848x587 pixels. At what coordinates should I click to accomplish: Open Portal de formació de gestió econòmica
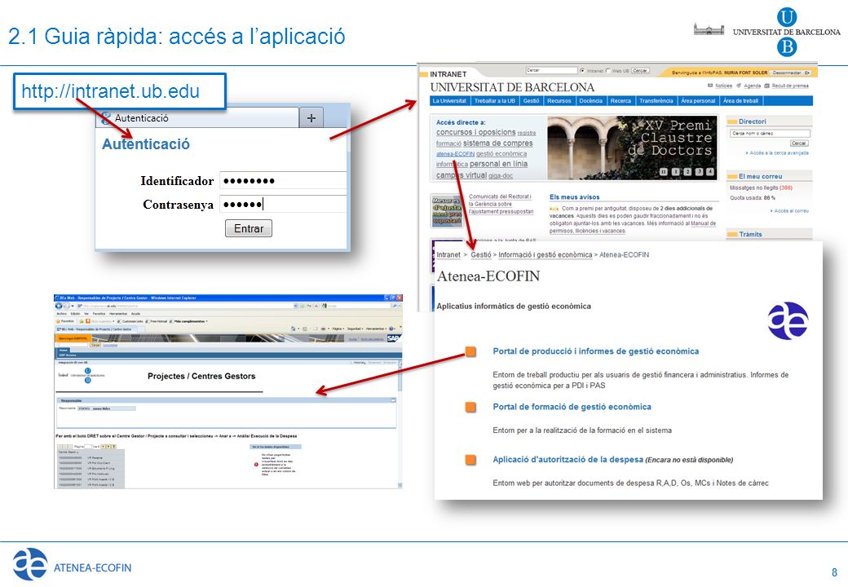[x=572, y=407]
